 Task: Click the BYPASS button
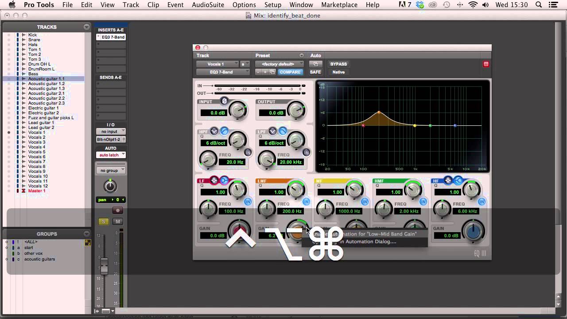(x=338, y=64)
